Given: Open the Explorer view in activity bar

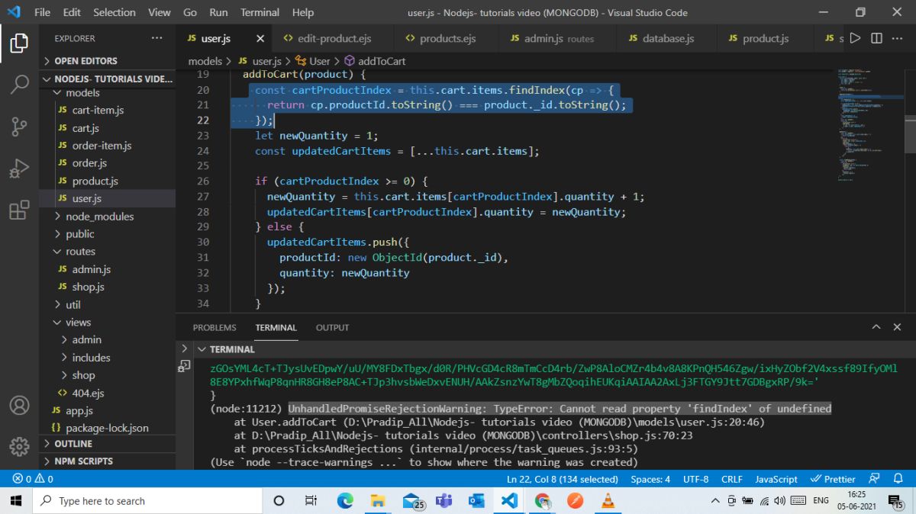Looking at the screenshot, I should pos(19,43).
